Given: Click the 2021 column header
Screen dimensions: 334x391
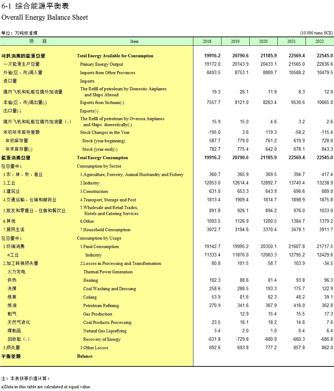Looking at the screenshot, I should (291, 41).
